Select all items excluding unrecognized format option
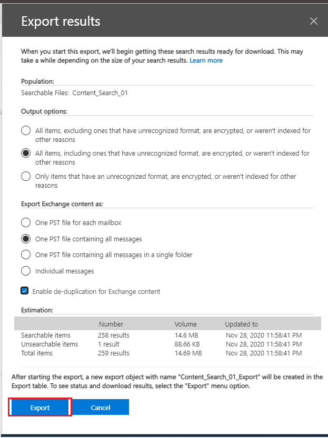Image resolution: width=328 pixels, height=438 pixels. coord(26,131)
